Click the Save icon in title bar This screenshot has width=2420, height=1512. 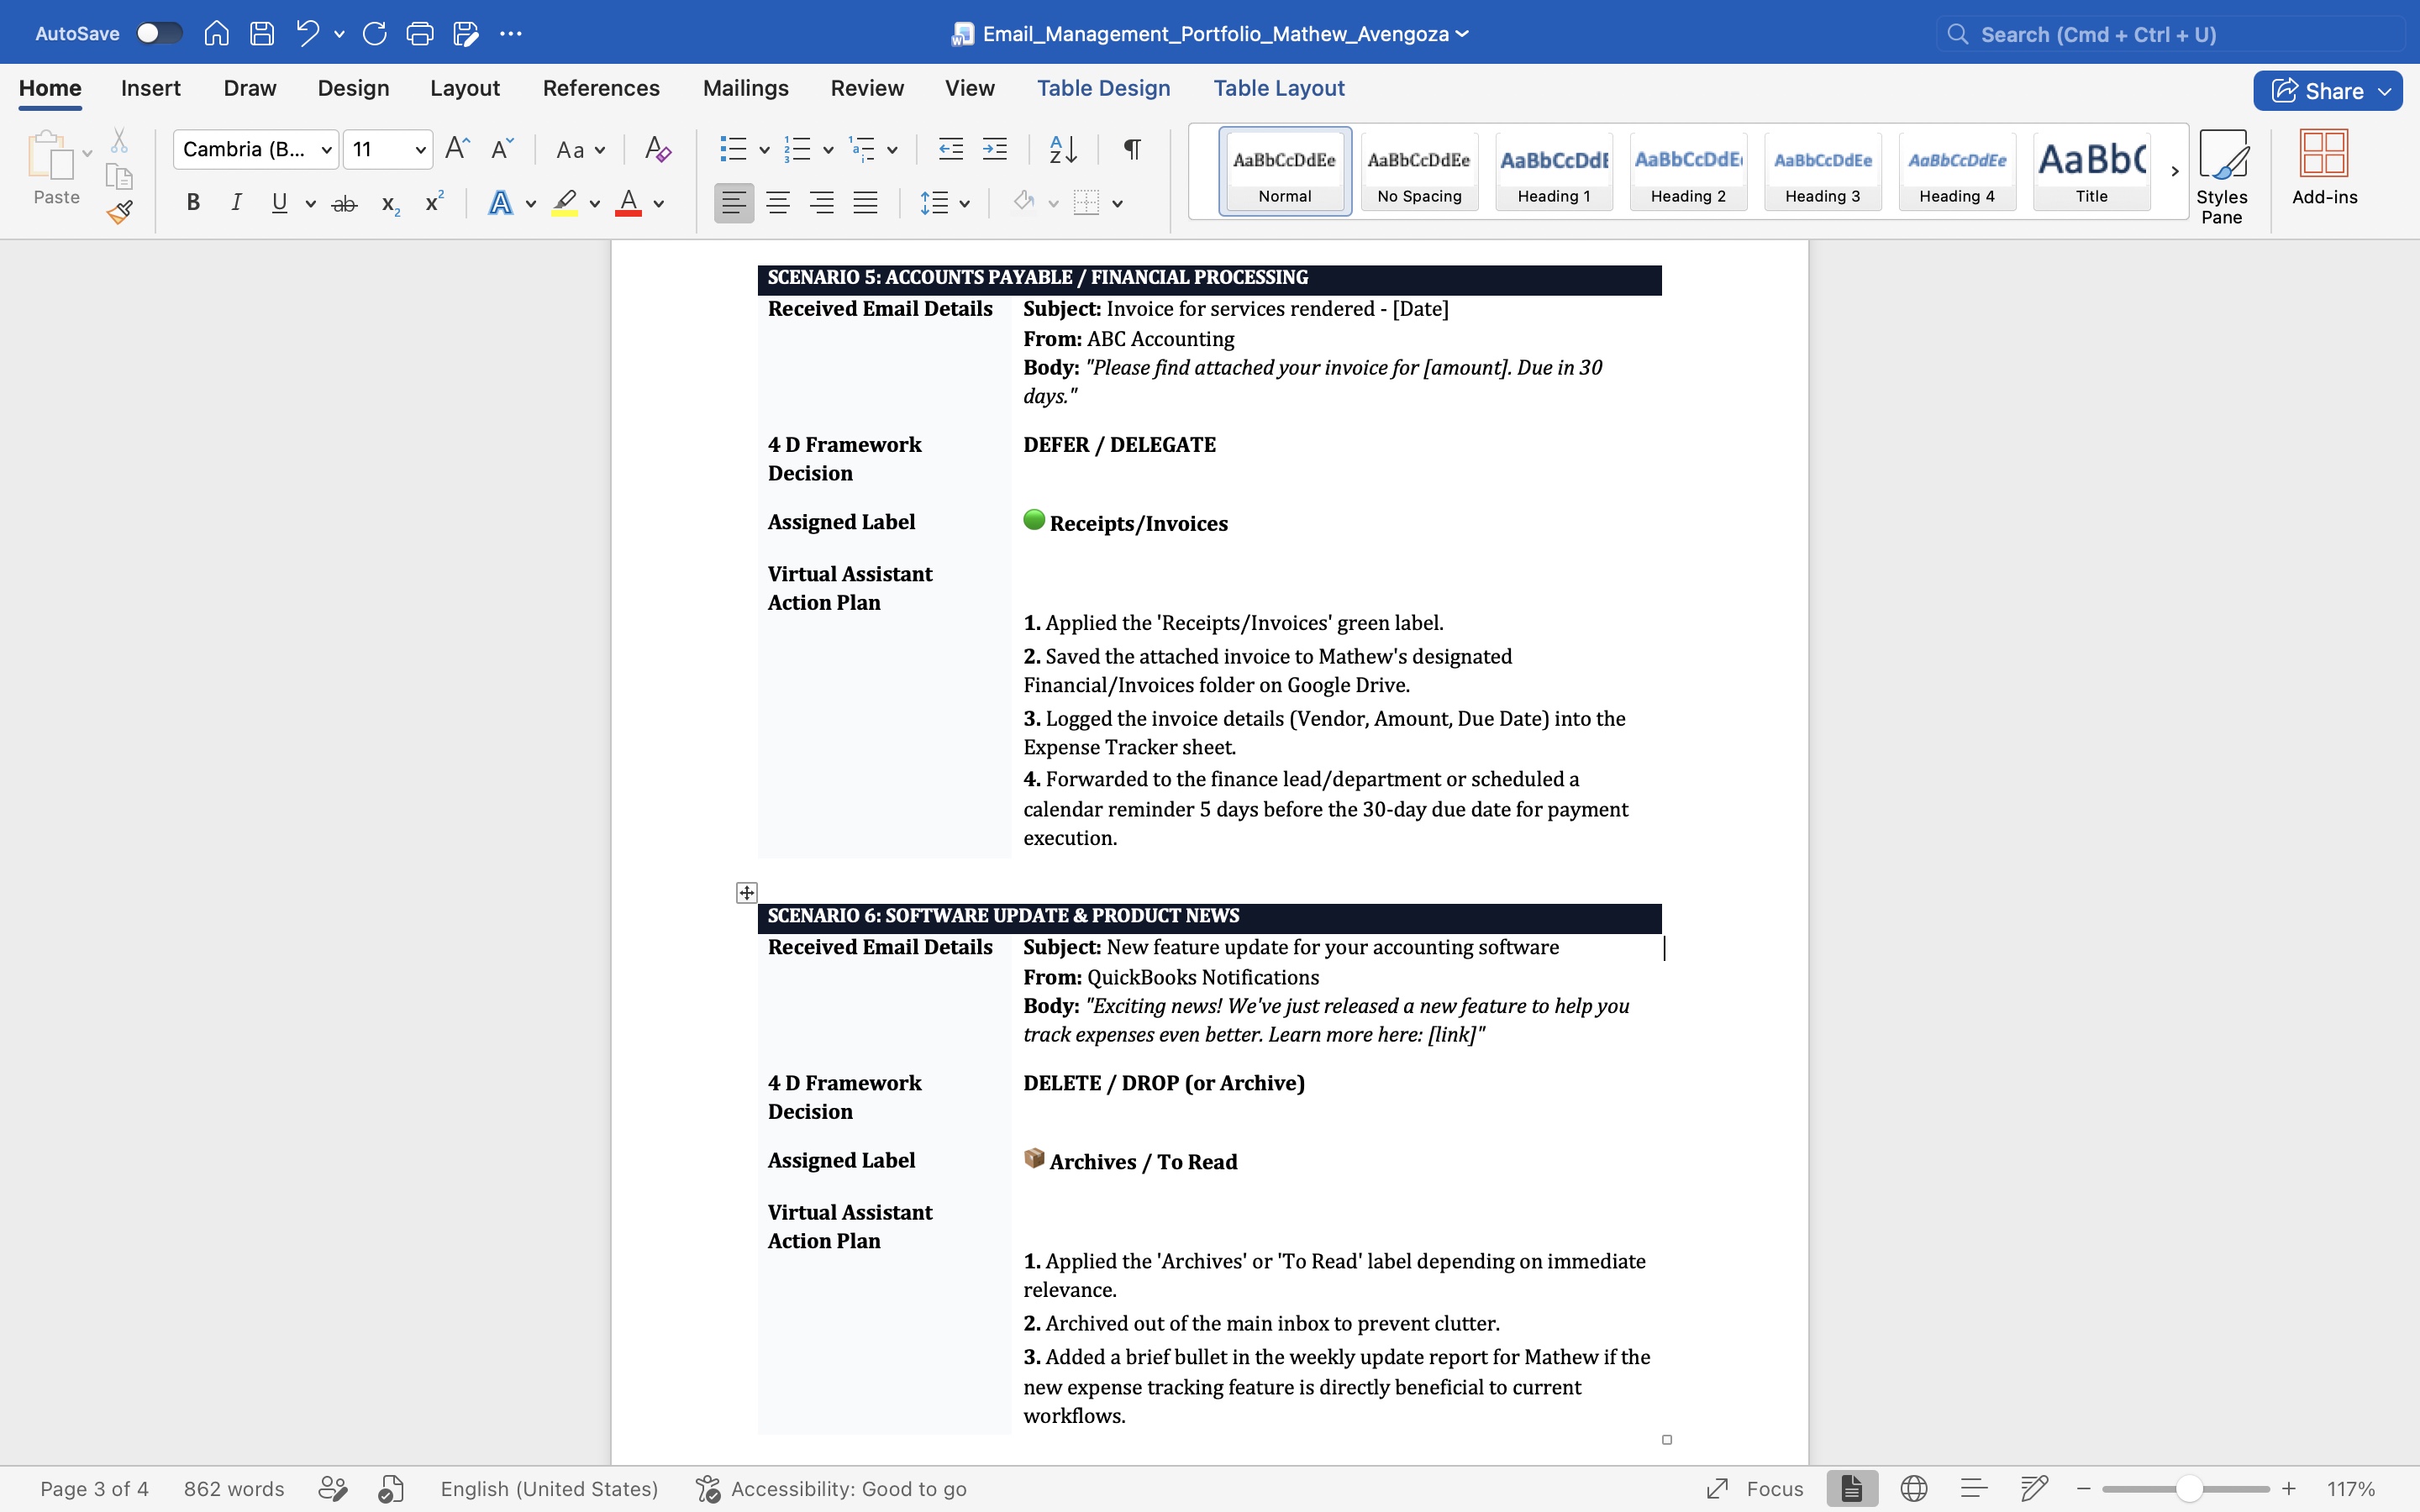262,33
